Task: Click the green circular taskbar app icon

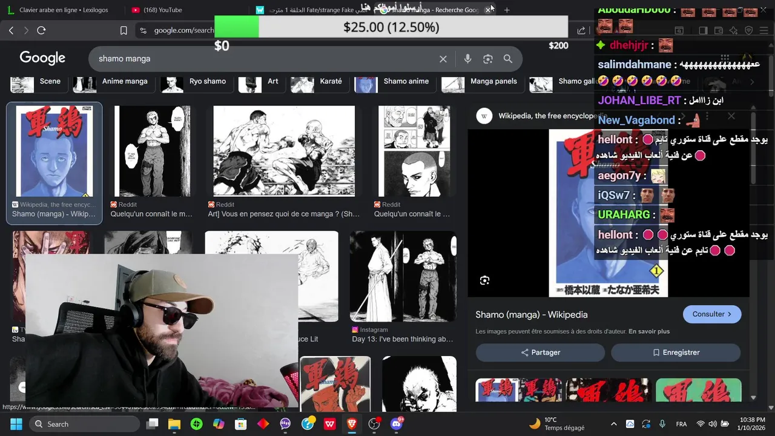Action: tap(196, 424)
